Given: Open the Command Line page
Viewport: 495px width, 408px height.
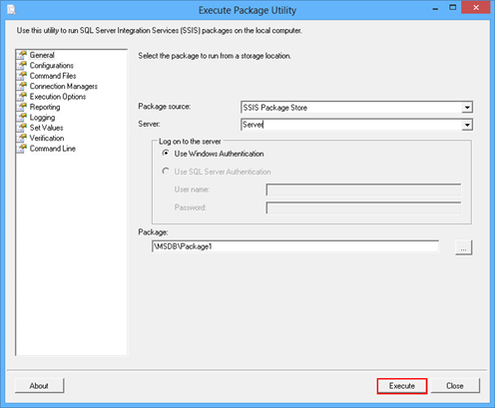Looking at the screenshot, I should click(x=53, y=149).
